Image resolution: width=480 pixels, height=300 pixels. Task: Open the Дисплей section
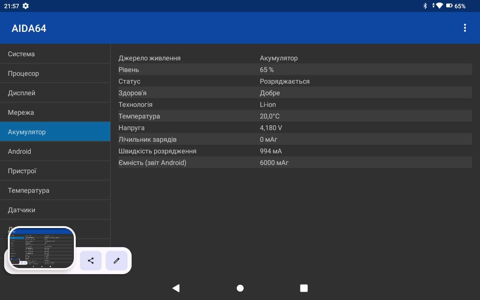click(55, 93)
